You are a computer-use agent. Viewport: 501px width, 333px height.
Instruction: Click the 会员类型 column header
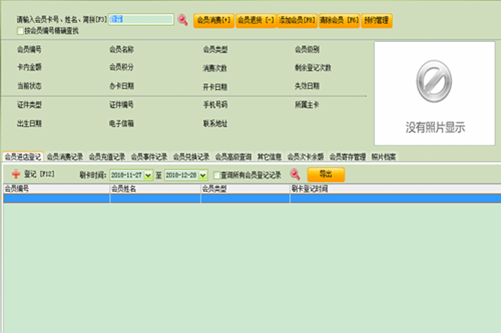click(245, 189)
